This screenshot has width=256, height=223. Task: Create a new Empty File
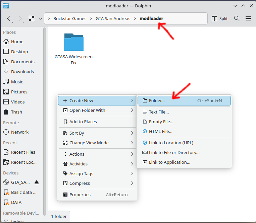click(184, 122)
